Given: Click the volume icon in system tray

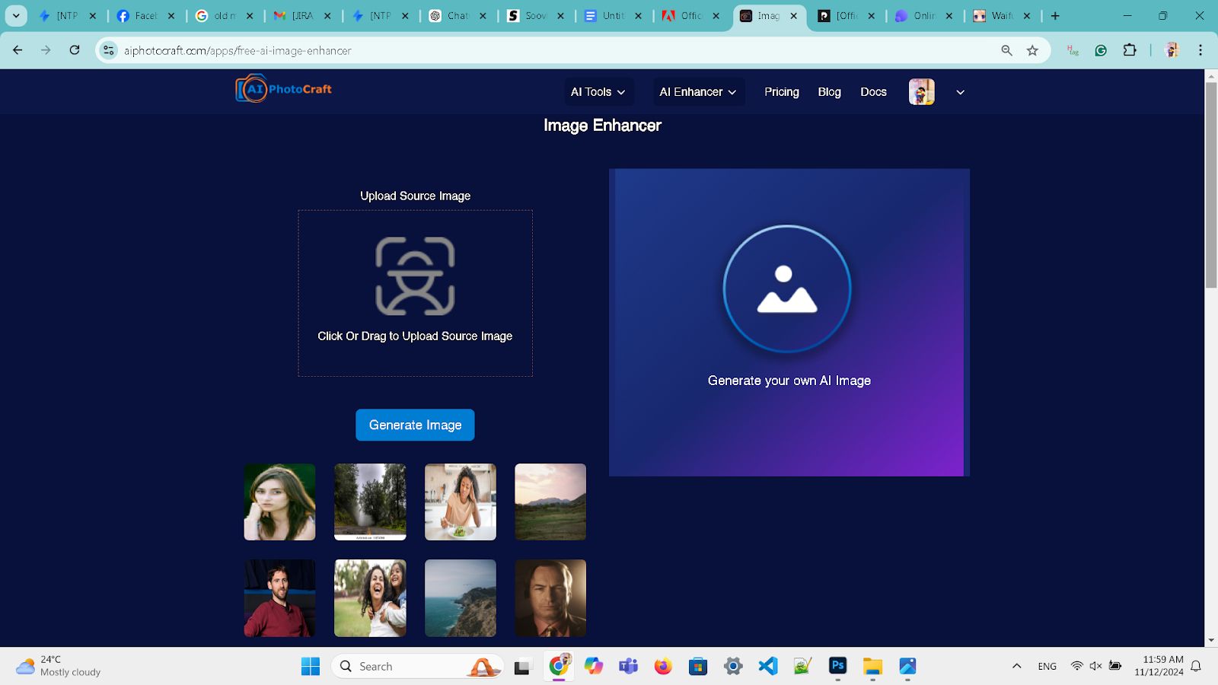Looking at the screenshot, I should click(x=1095, y=666).
